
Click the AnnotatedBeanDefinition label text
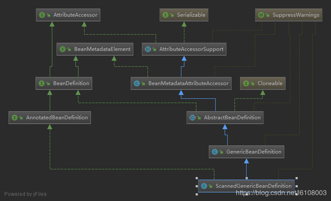(57, 118)
